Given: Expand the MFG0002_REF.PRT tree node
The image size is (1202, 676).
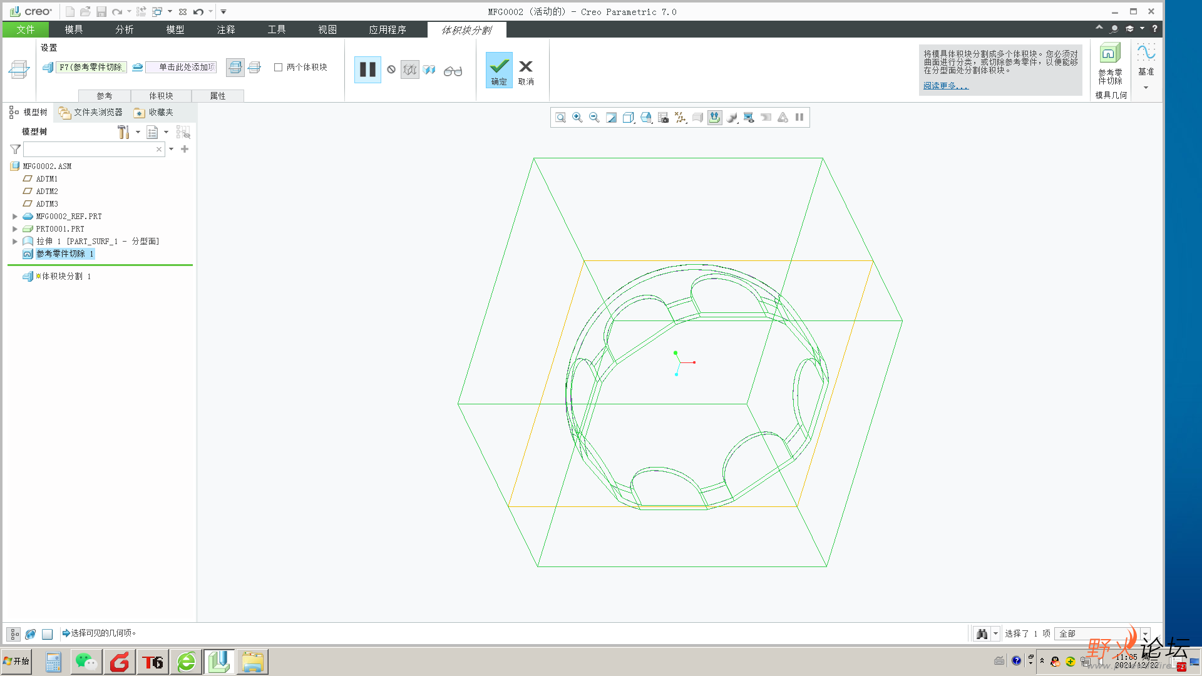Looking at the screenshot, I should 15,217.
